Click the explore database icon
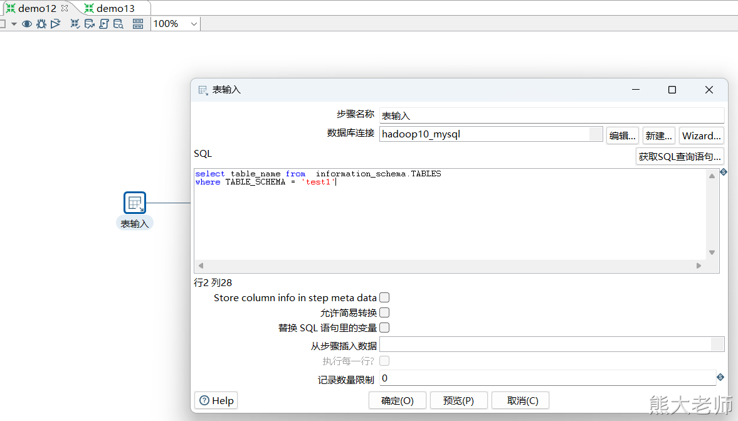 (118, 24)
